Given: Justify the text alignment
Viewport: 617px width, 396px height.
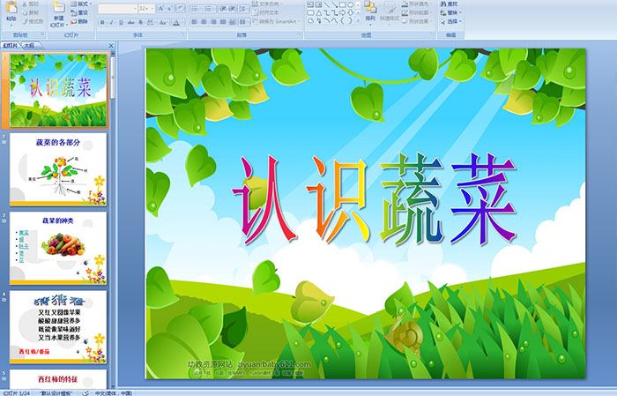Looking at the screenshot, I should pos(223,22).
